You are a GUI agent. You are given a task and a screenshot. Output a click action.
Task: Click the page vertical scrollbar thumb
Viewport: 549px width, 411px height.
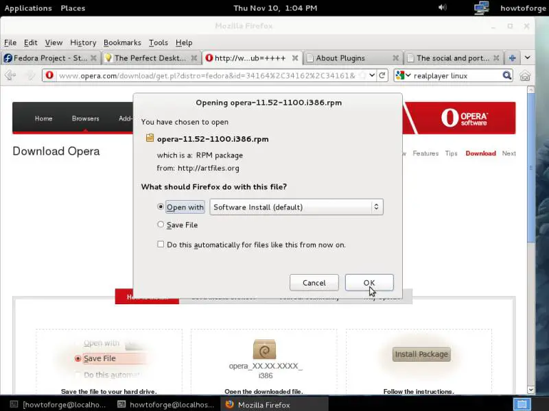pos(530,168)
